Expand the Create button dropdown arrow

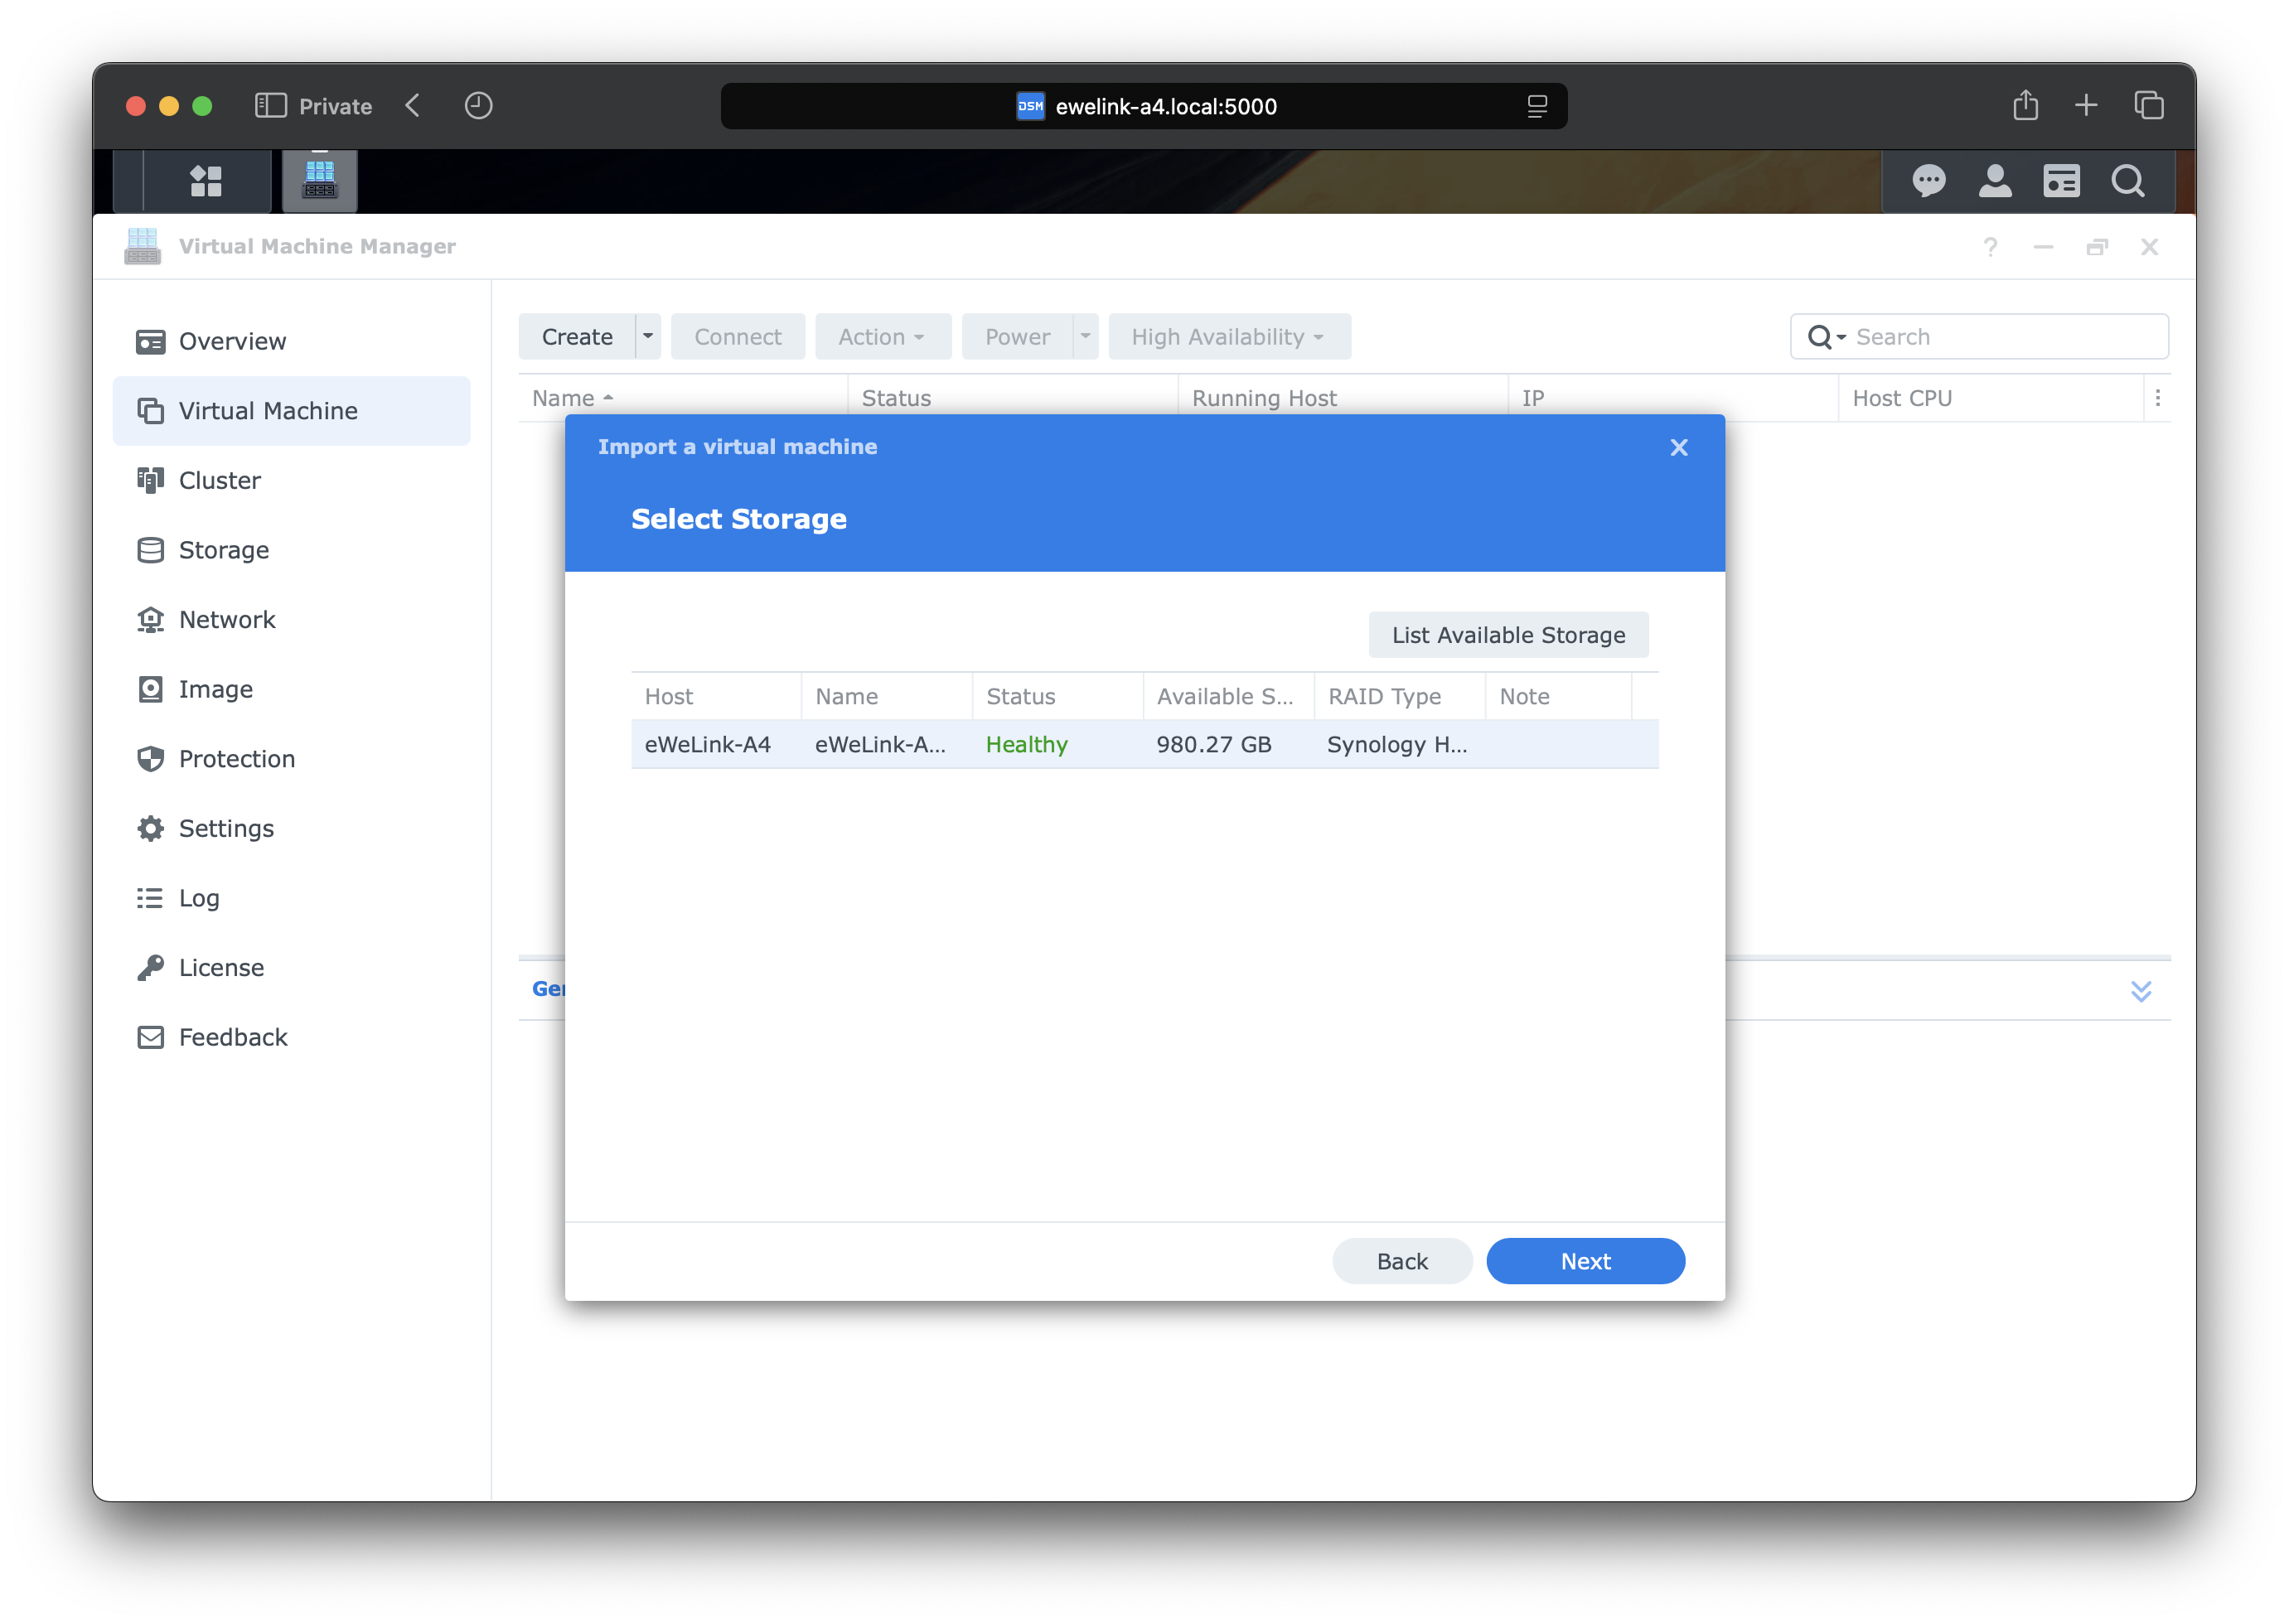click(648, 336)
